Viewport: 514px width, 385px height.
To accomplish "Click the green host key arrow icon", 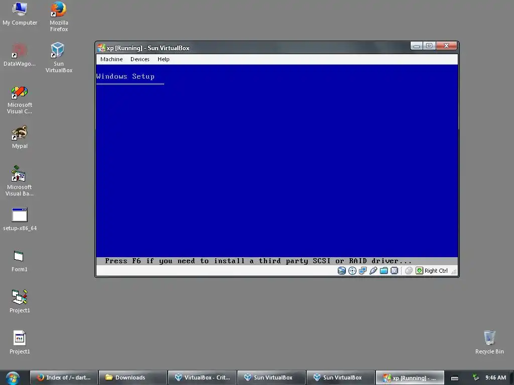I will tap(419, 270).
